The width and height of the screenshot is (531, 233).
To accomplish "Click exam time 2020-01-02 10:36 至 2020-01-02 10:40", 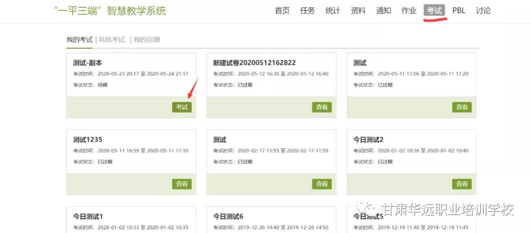I will coord(423,151).
